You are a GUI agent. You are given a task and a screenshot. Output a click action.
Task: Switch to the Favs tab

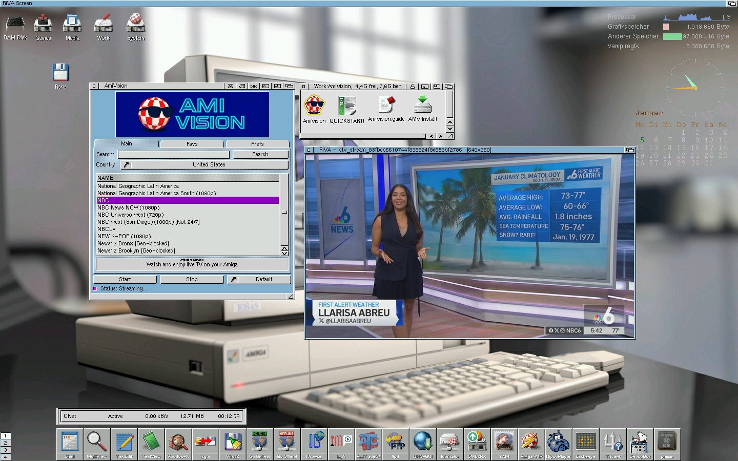pos(192,144)
